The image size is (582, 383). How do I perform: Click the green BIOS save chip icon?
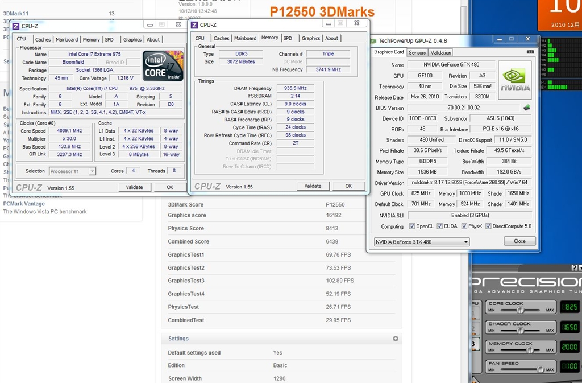click(x=527, y=108)
